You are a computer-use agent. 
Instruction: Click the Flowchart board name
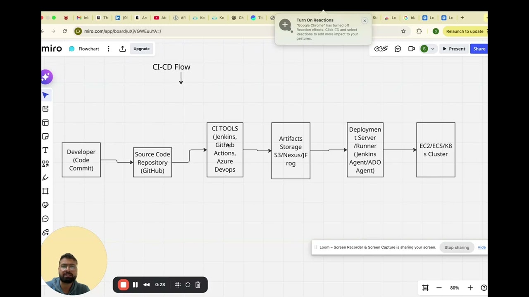pyautogui.click(x=89, y=49)
